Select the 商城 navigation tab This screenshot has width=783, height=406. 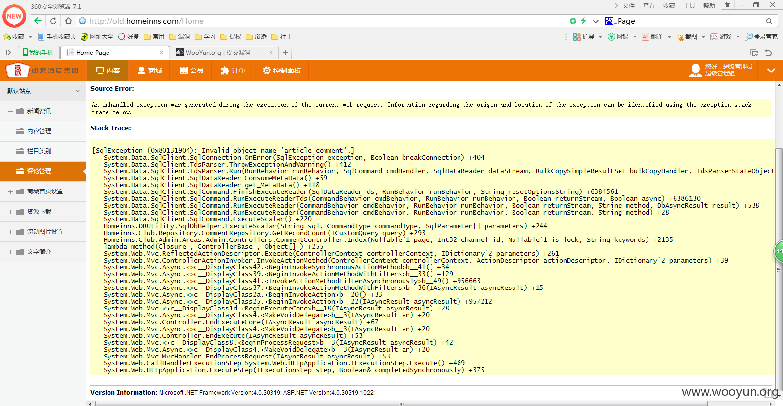tap(150, 71)
